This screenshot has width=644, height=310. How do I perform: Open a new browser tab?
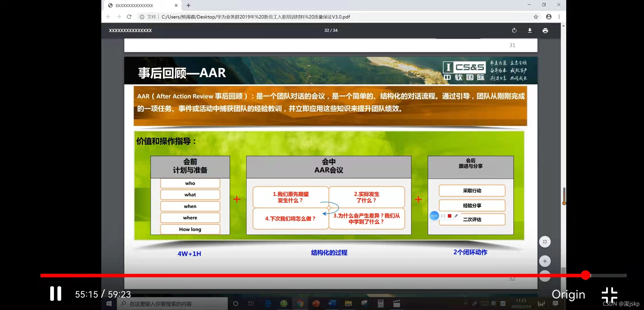[x=188, y=5]
